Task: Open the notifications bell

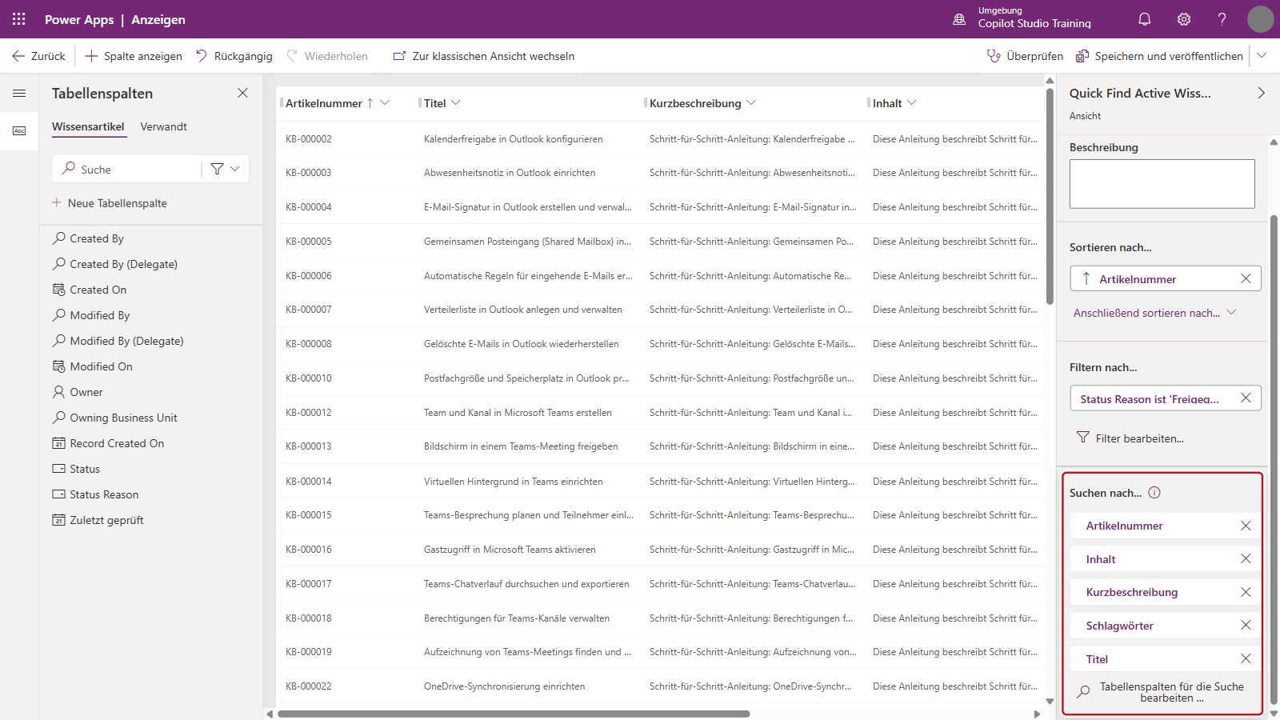Action: 1145,19
